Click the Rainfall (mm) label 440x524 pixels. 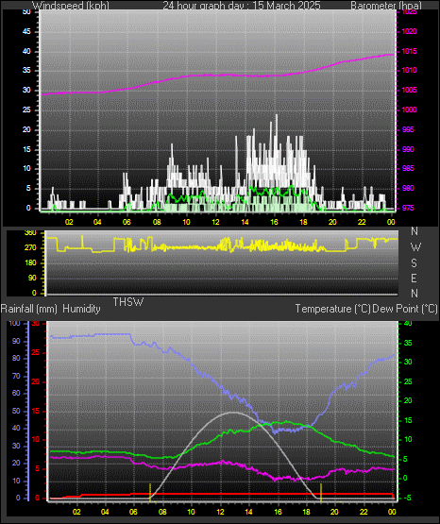point(28,309)
